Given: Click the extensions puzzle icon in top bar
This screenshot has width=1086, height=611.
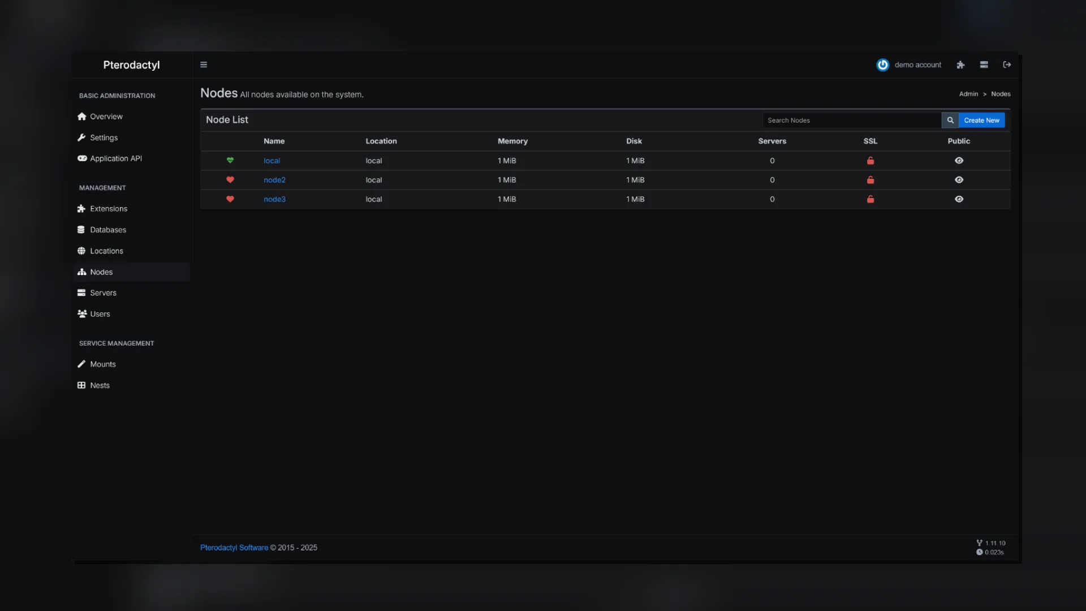Looking at the screenshot, I should pyautogui.click(x=960, y=64).
